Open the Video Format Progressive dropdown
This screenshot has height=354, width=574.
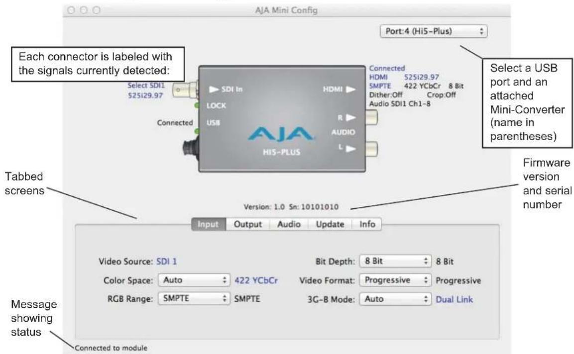395,280
